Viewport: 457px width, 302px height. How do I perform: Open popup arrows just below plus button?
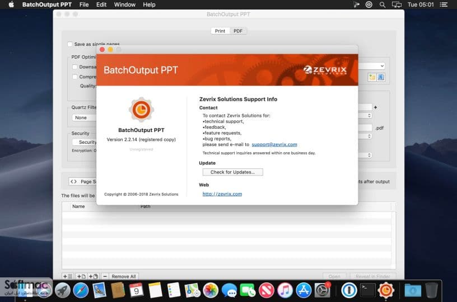(x=369, y=116)
